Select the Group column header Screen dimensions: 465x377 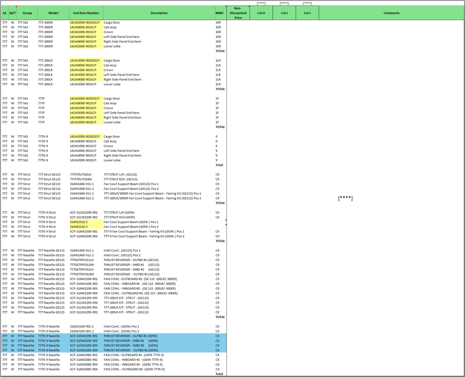27,13
